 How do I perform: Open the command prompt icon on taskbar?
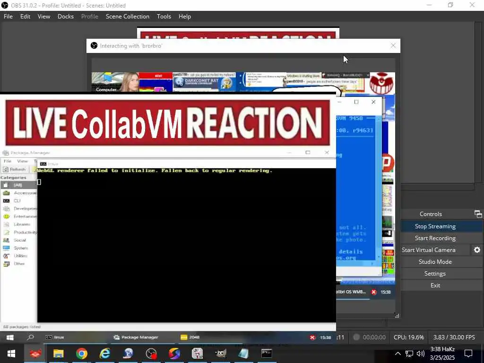[267, 354]
